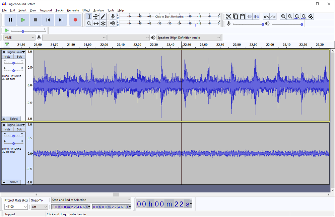The width and height of the screenshot is (335, 217).
Task: Skip to Start of the project
Action: click(x=48, y=20)
